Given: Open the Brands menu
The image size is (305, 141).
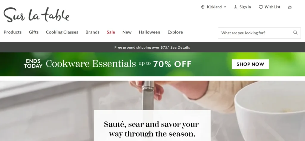Looking at the screenshot, I should pos(92,32).
